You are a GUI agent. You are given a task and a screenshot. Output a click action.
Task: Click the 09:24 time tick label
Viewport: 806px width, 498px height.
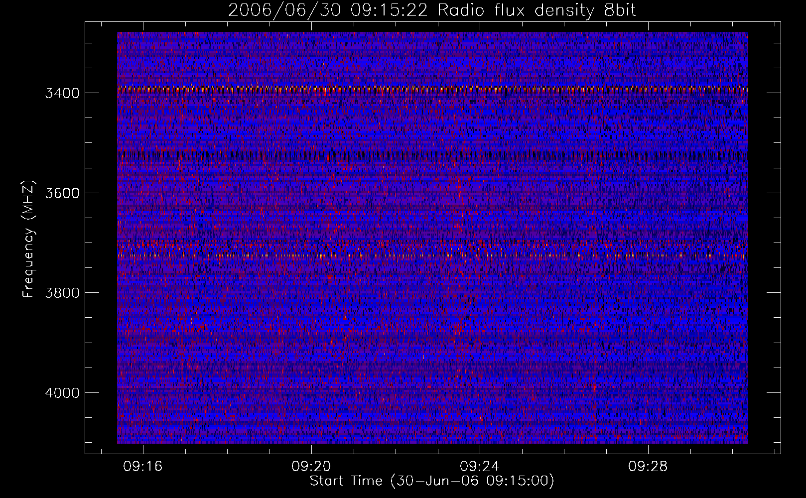[x=480, y=467]
